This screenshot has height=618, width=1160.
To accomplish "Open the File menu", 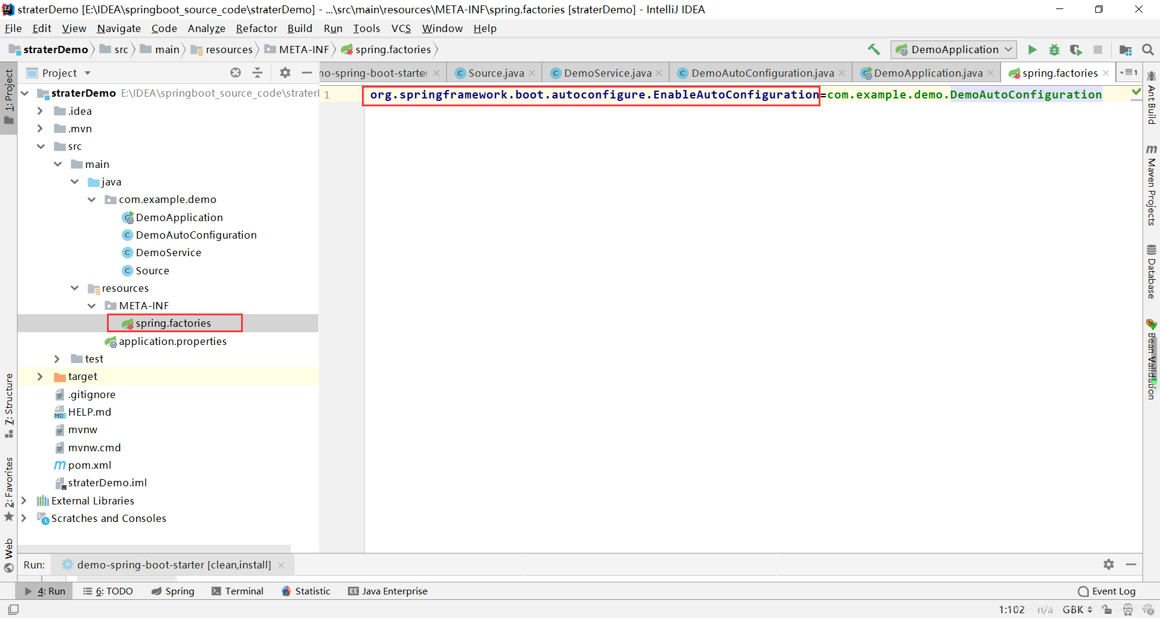I will pyautogui.click(x=13, y=28).
